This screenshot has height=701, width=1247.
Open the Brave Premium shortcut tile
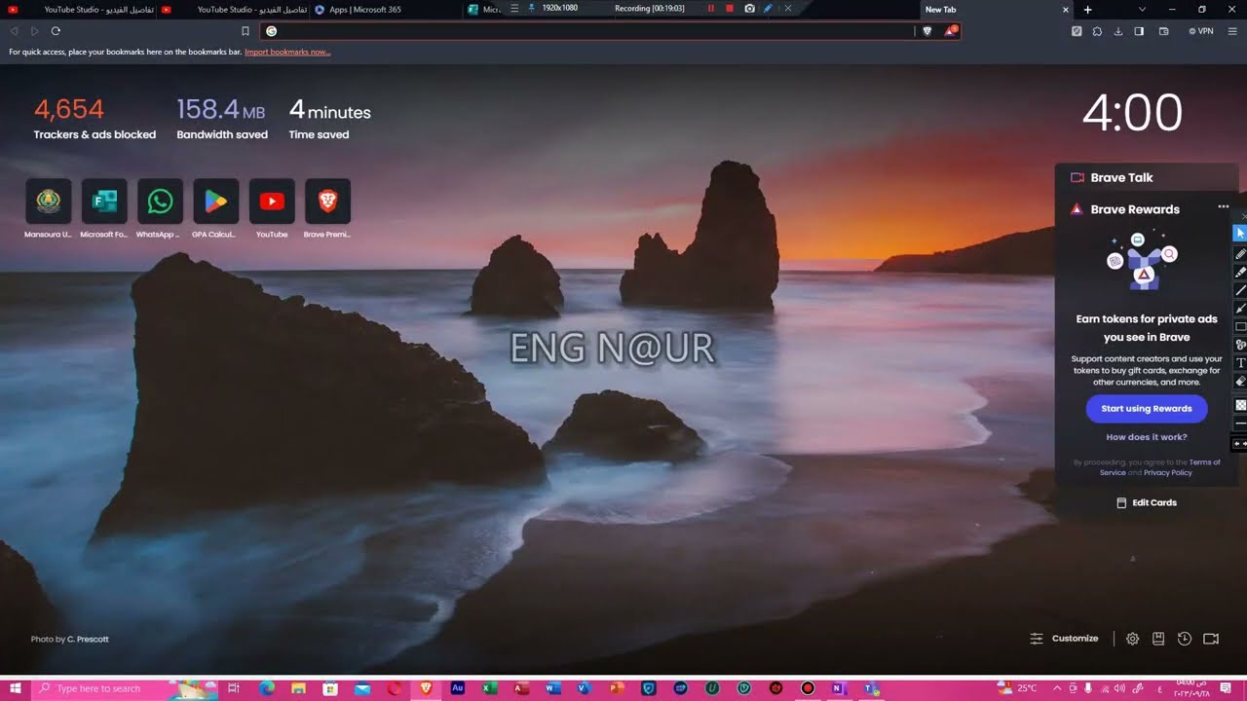pyautogui.click(x=327, y=202)
